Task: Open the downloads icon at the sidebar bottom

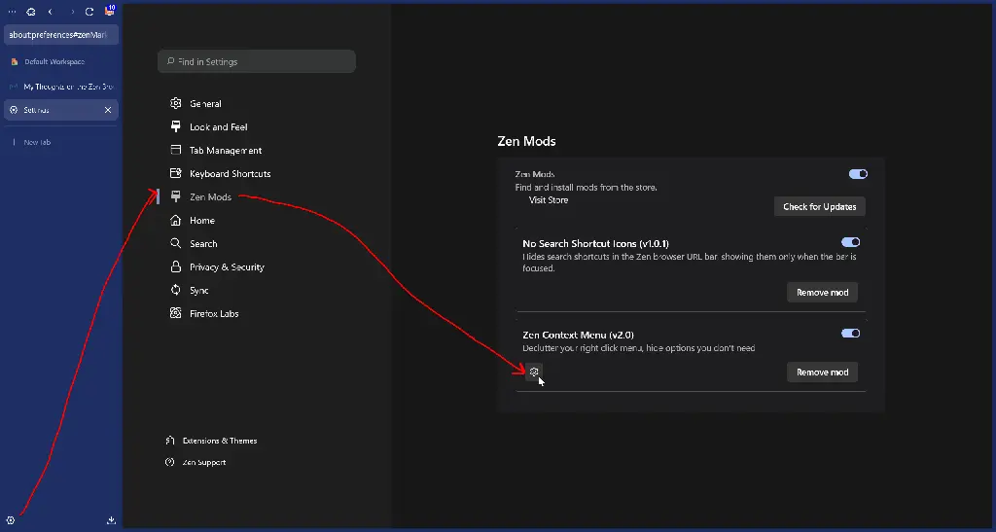Action: click(111, 520)
